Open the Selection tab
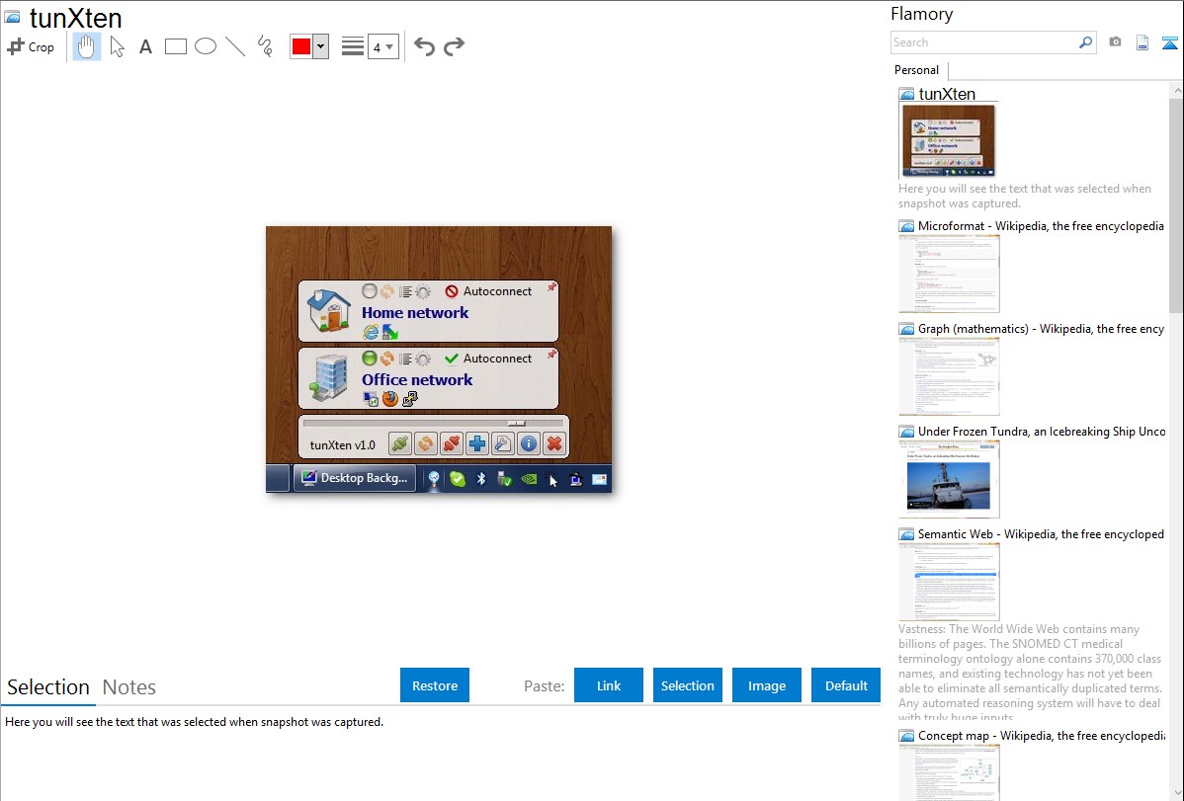 point(48,687)
